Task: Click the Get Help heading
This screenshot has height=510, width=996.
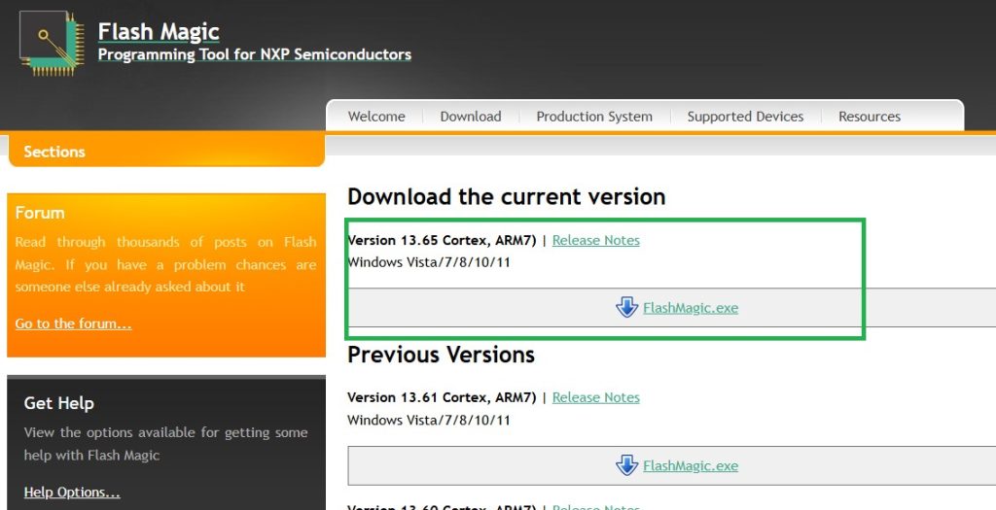Action: 58,403
